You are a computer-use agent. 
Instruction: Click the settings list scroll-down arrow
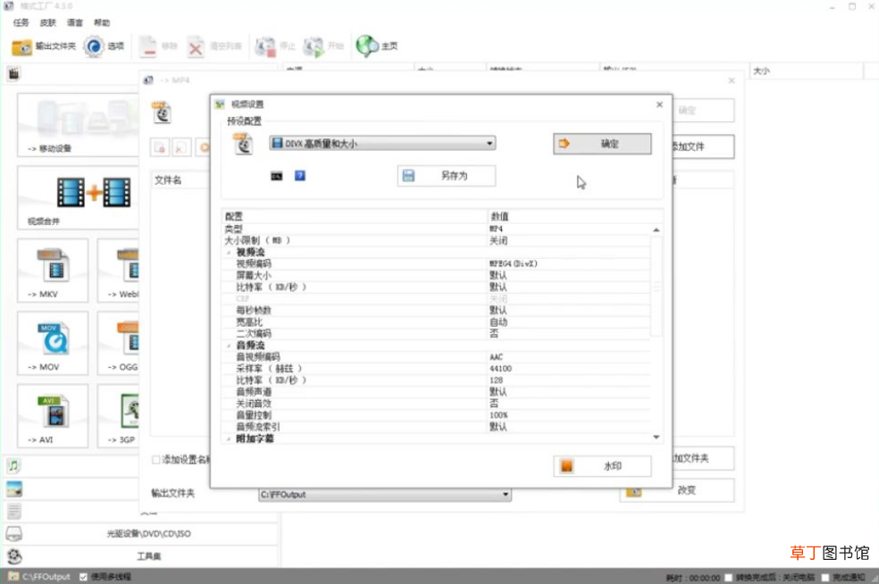coord(656,438)
